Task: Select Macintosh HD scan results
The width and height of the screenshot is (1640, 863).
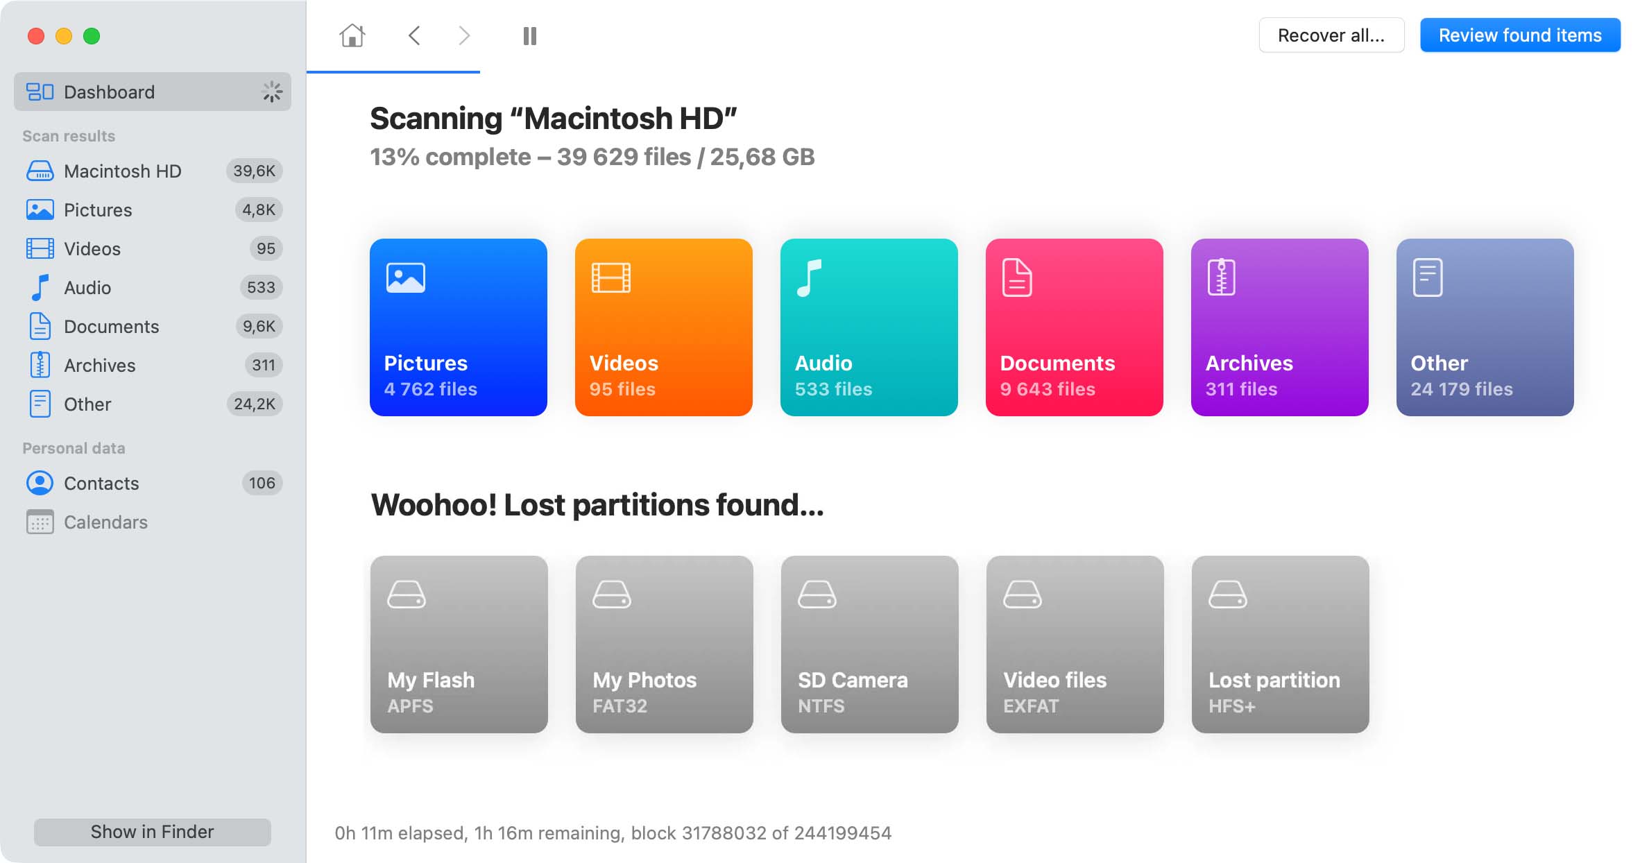Action: click(123, 171)
